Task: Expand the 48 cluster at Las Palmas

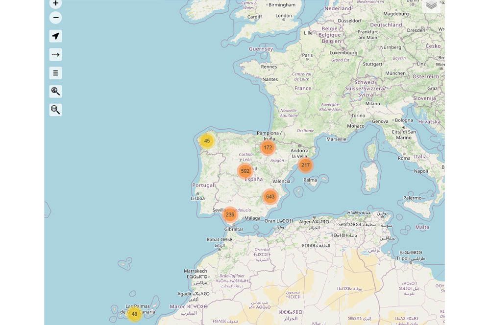Action: point(134,314)
